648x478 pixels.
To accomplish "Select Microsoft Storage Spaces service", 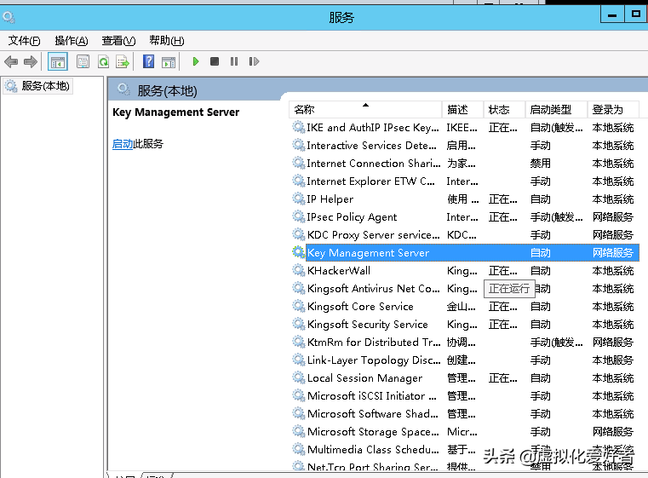I will (x=465, y=432).
